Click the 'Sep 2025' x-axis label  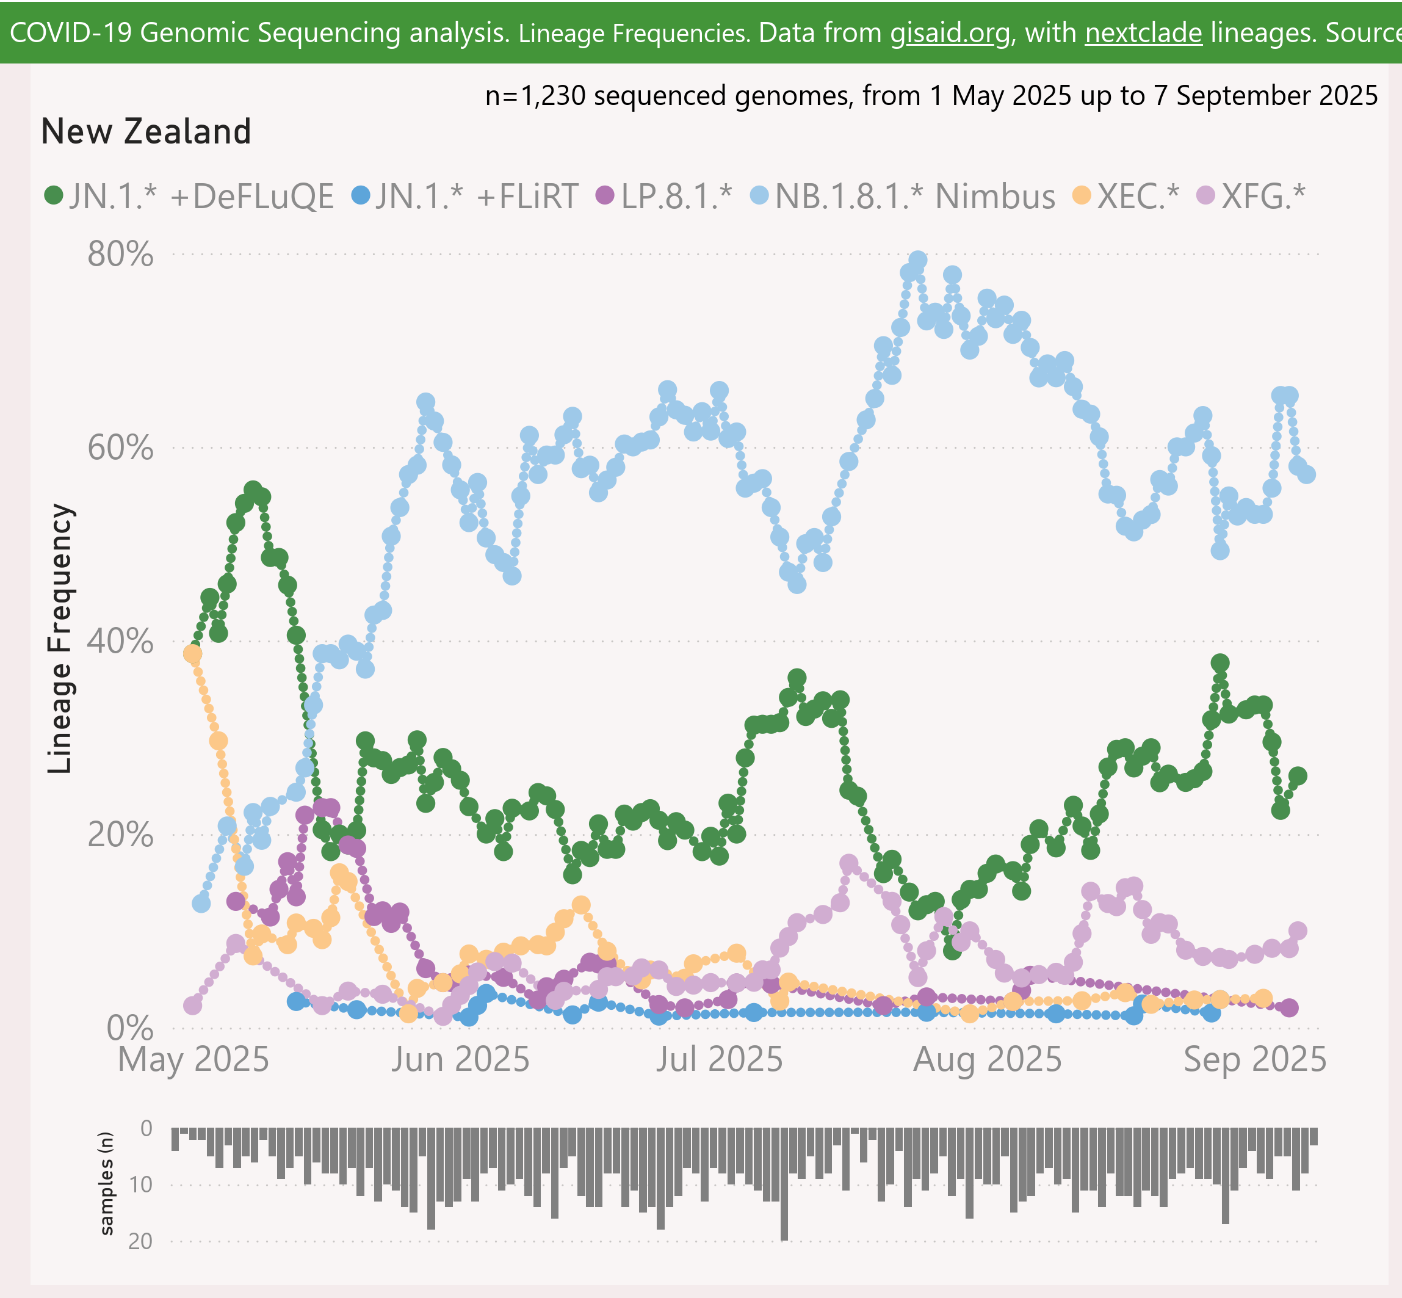(x=1254, y=1059)
